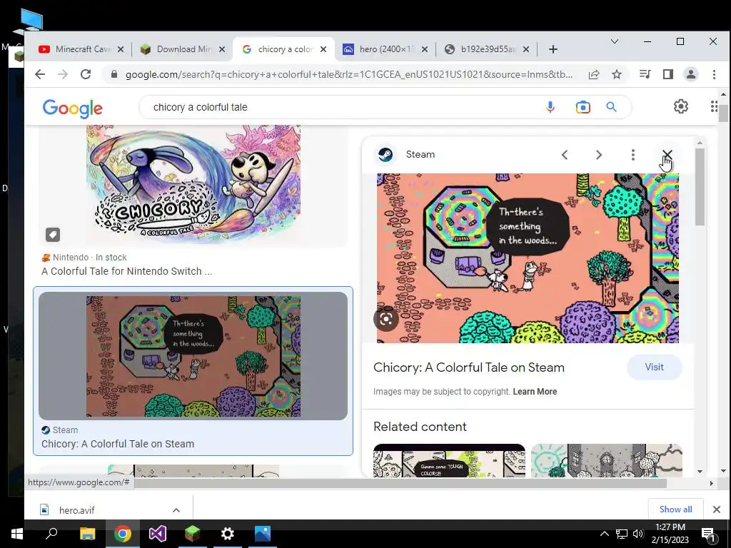Open A Colorful Tale for Nintendo Switch result

point(127,271)
